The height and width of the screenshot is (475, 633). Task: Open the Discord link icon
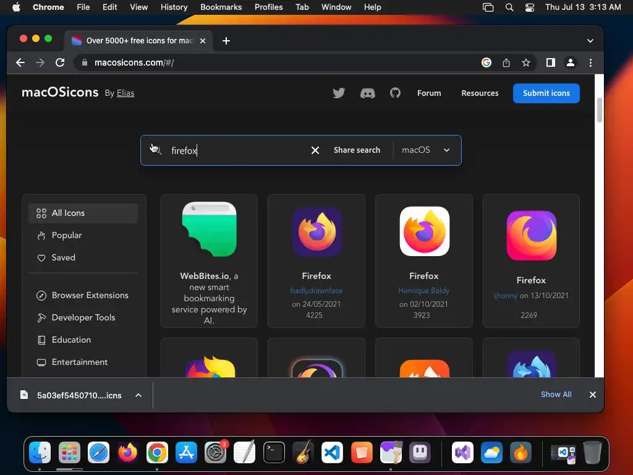367,93
